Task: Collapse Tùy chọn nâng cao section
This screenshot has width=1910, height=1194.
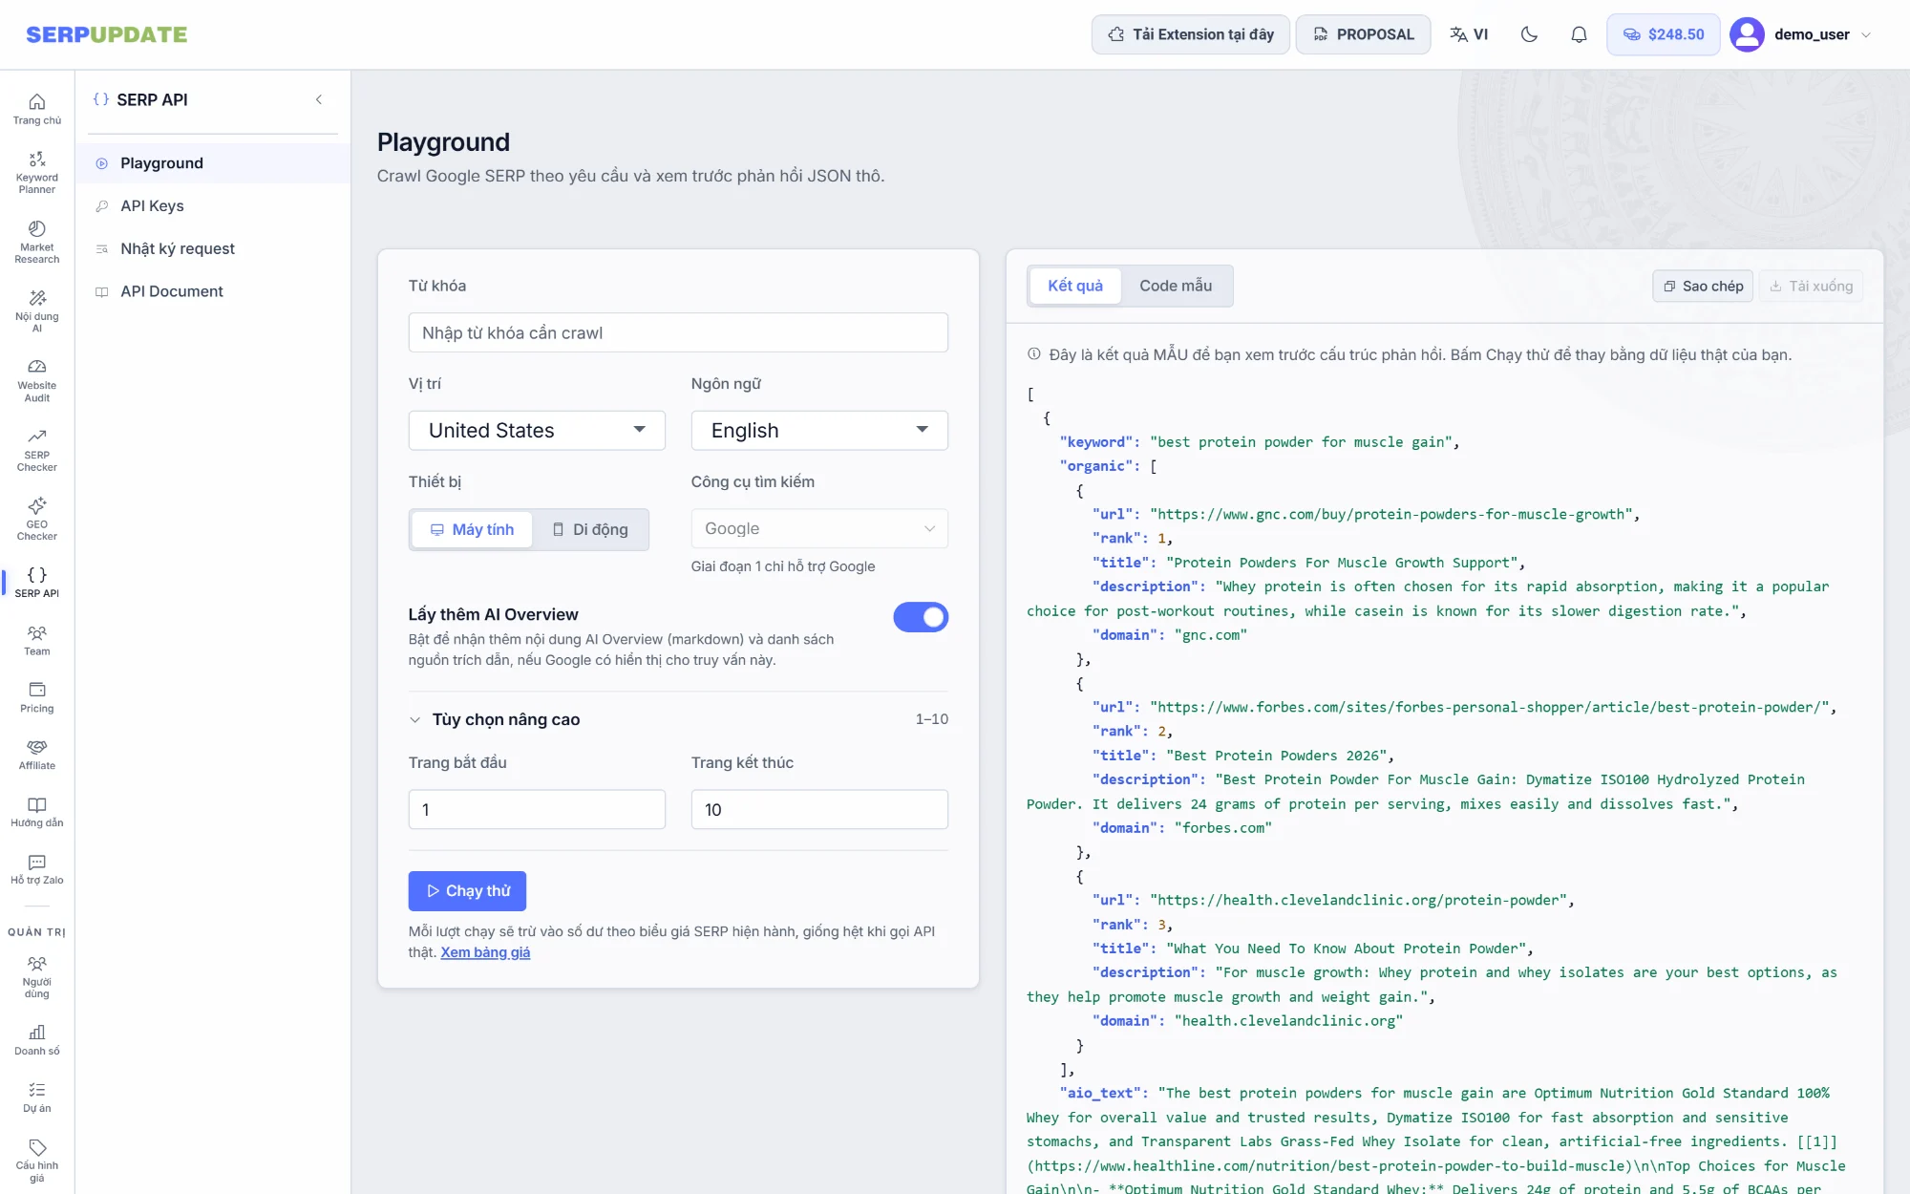Action: point(678,719)
